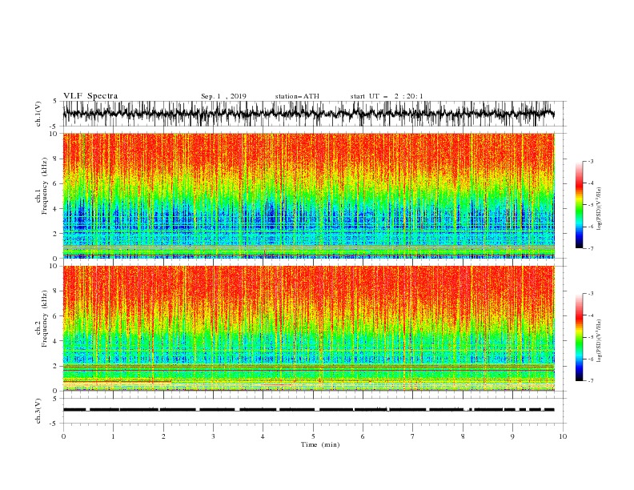Click time axis tick label "7"
This screenshot has height=490, width=634.
click(413, 436)
